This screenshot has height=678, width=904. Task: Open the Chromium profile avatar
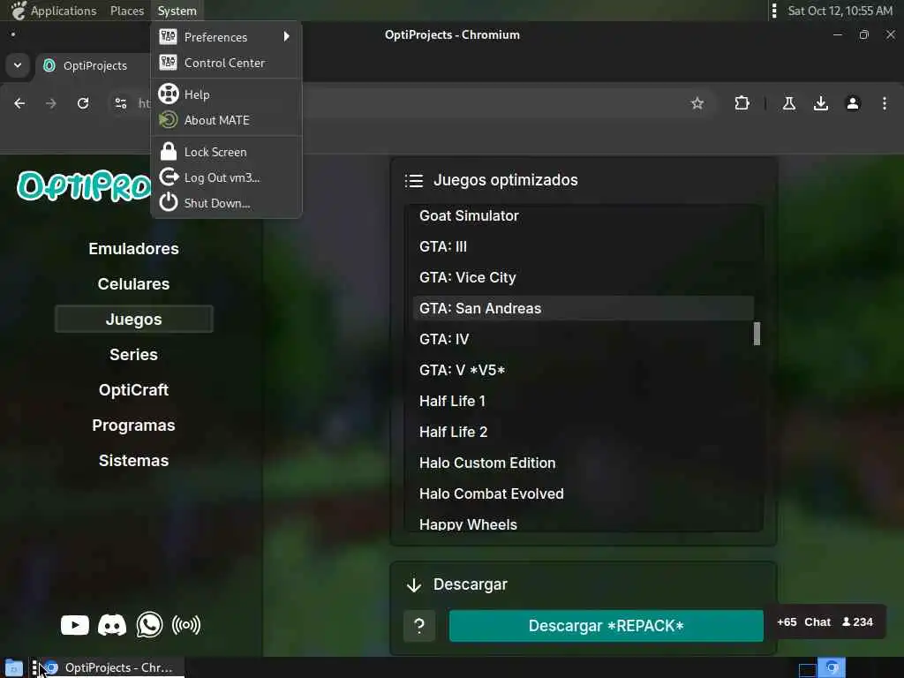[853, 103]
